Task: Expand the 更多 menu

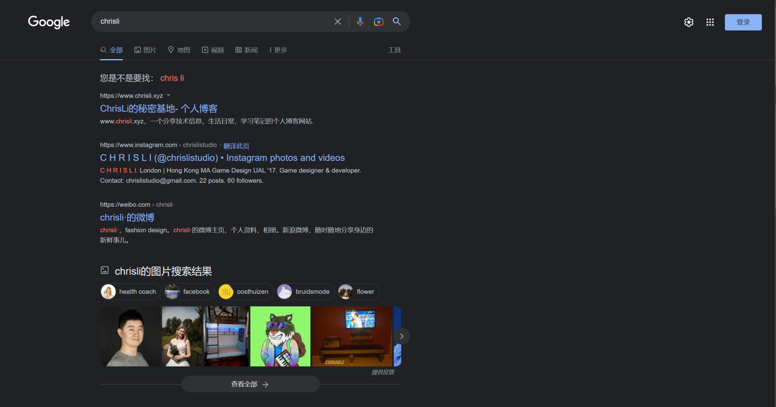Action: 278,50
